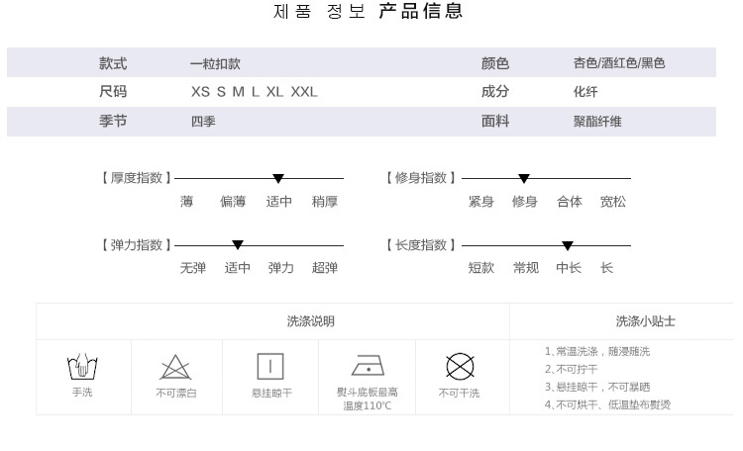
Task: Click the XS size option
Action: tap(200, 92)
